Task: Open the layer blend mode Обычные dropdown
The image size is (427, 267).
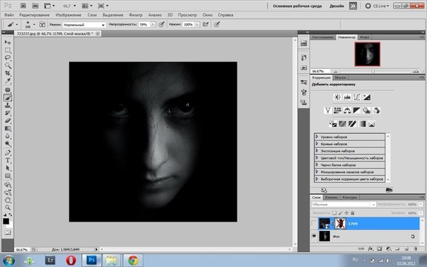Action: coord(344,204)
